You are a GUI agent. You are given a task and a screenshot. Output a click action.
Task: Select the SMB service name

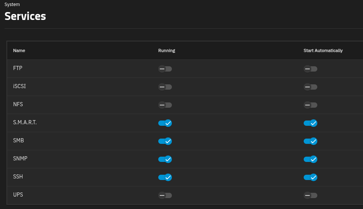19,140
